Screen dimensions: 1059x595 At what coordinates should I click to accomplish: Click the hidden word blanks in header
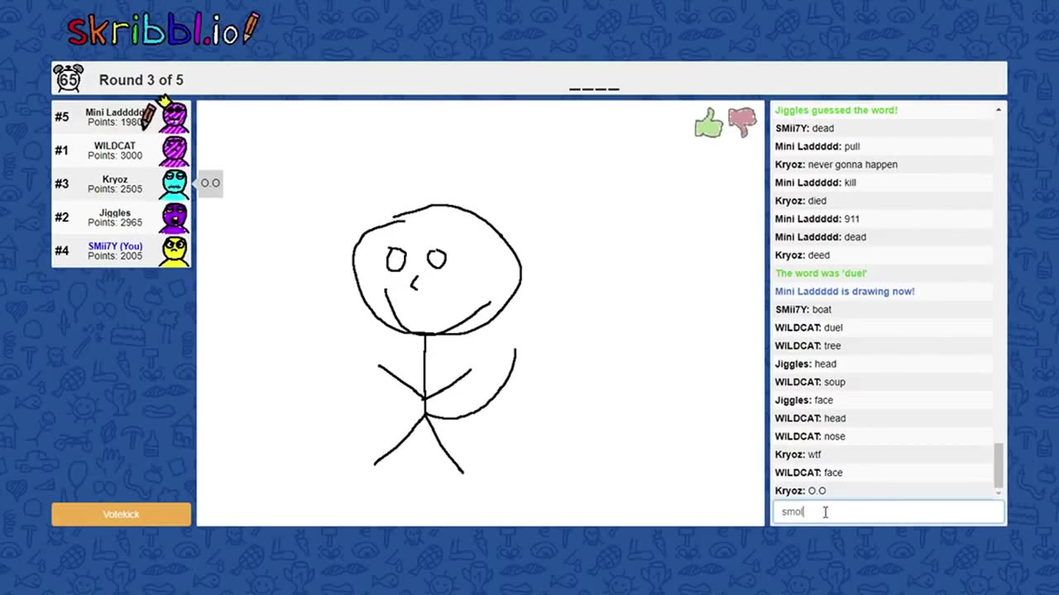click(x=594, y=88)
